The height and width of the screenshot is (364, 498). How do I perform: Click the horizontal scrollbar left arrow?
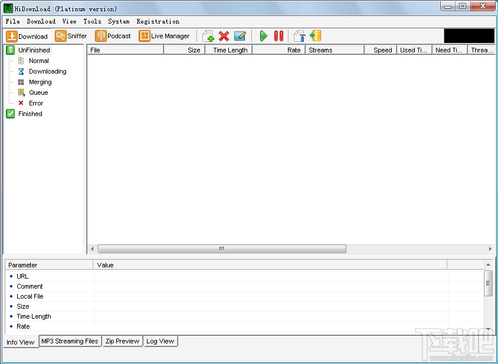click(92, 249)
